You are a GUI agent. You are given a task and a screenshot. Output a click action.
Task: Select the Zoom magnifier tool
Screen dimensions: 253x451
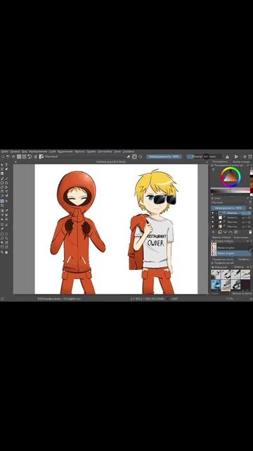pos(2,252)
